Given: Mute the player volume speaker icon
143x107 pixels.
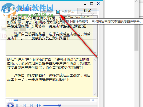Looking at the screenshot, I should pos(38,105).
